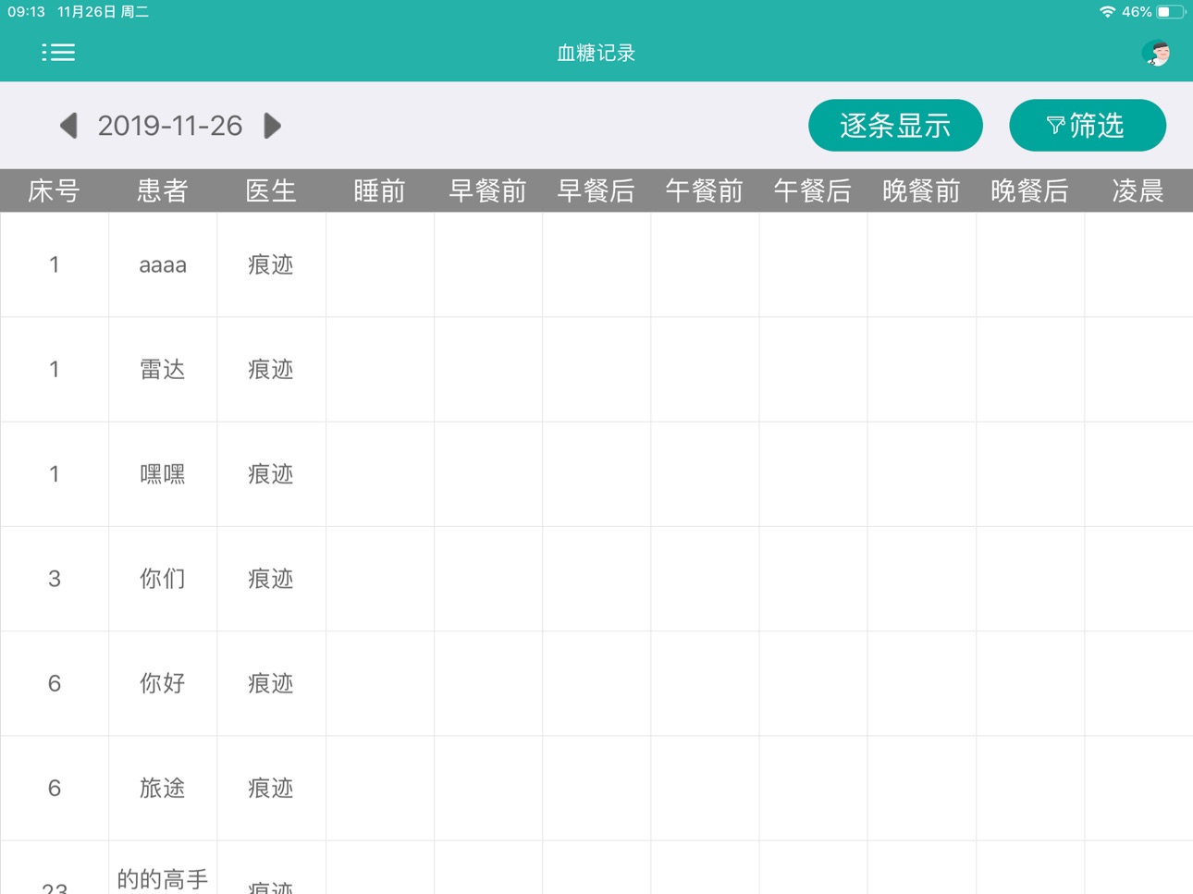Tap the 午餐后 cell for 你好
The height and width of the screenshot is (894, 1193).
click(x=813, y=683)
